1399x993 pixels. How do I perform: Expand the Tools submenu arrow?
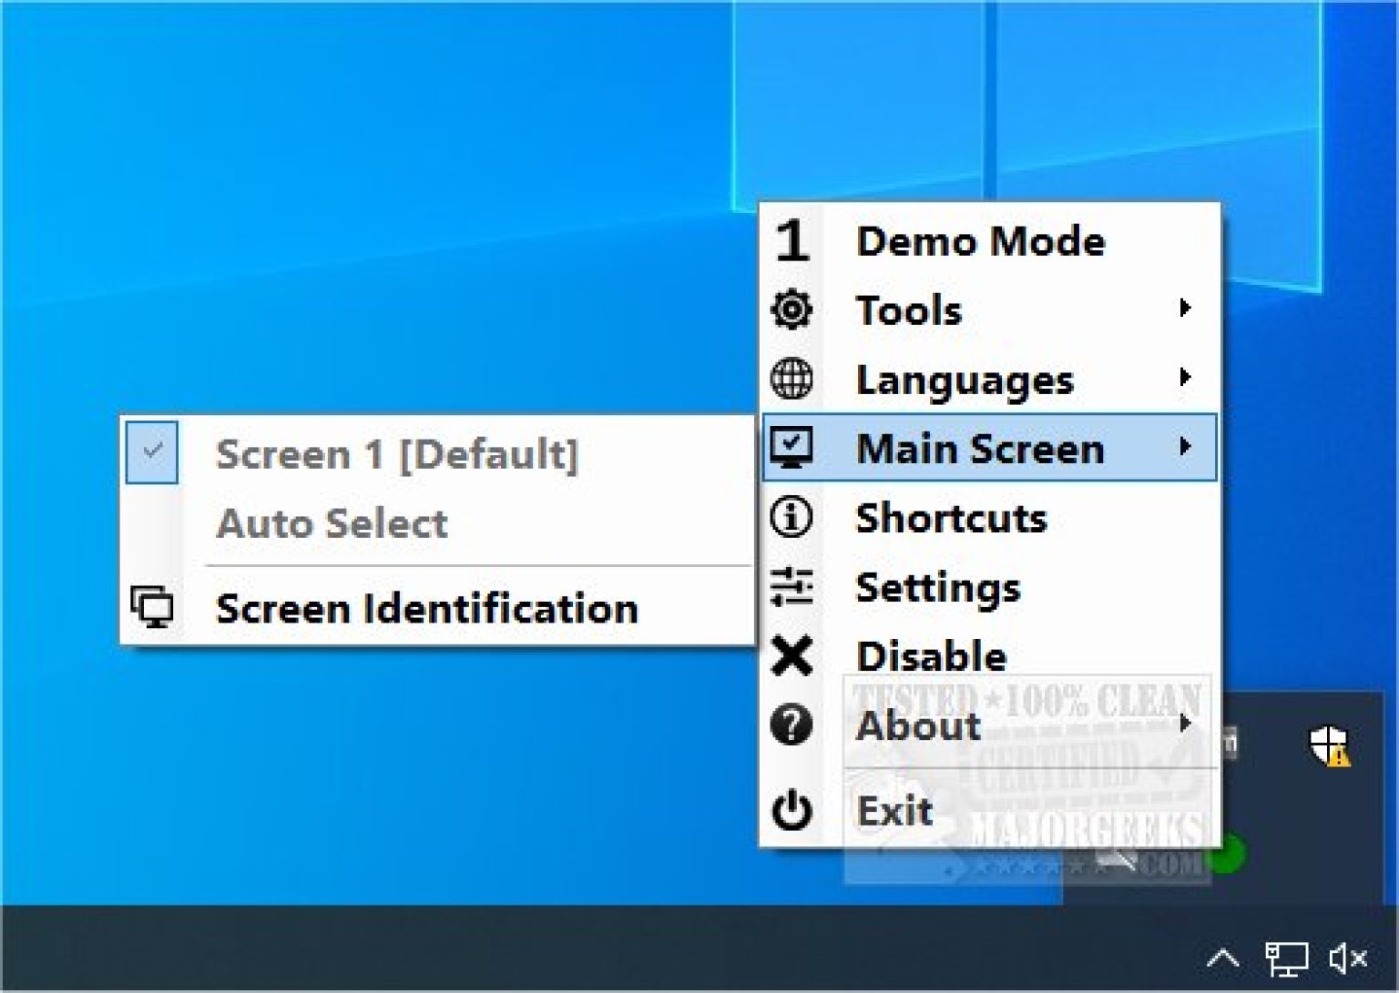[1187, 309]
